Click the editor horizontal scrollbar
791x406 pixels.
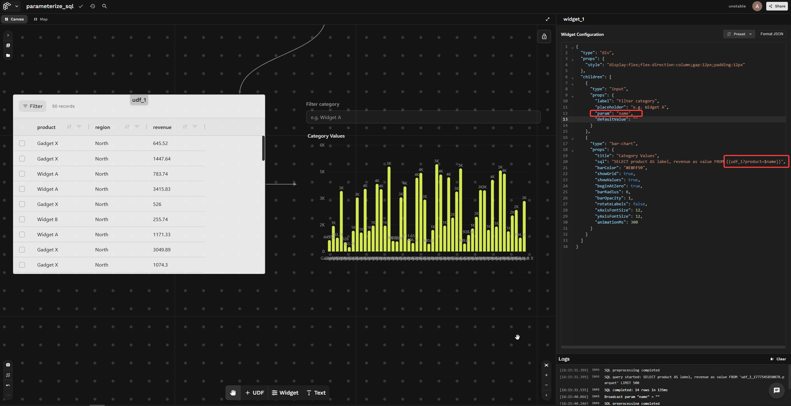(x=673, y=347)
